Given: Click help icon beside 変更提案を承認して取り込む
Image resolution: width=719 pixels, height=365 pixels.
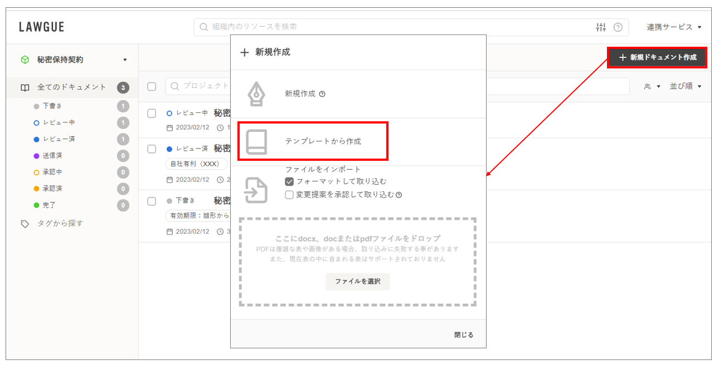Looking at the screenshot, I should (399, 195).
